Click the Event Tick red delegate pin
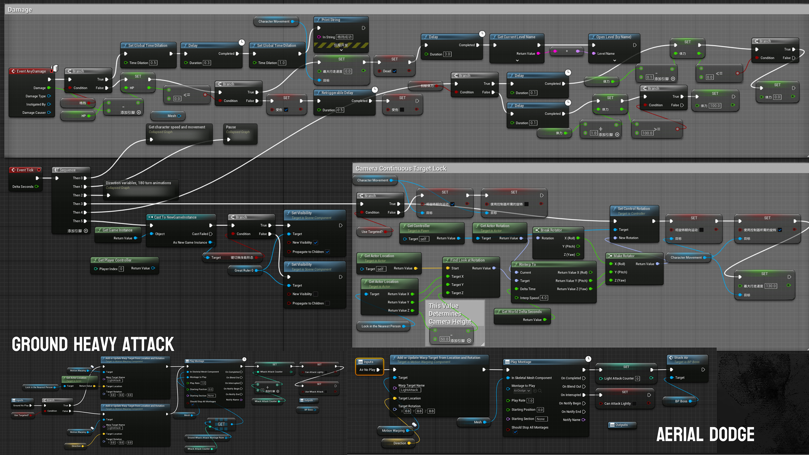809x455 pixels. tap(39, 170)
